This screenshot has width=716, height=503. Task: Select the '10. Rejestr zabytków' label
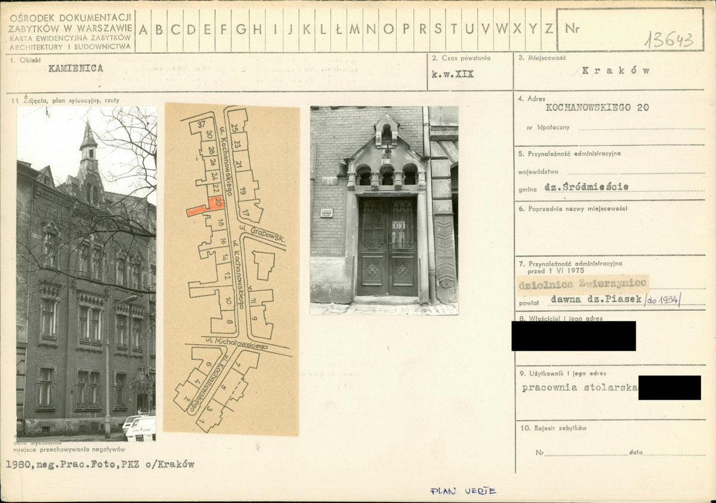(553, 428)
